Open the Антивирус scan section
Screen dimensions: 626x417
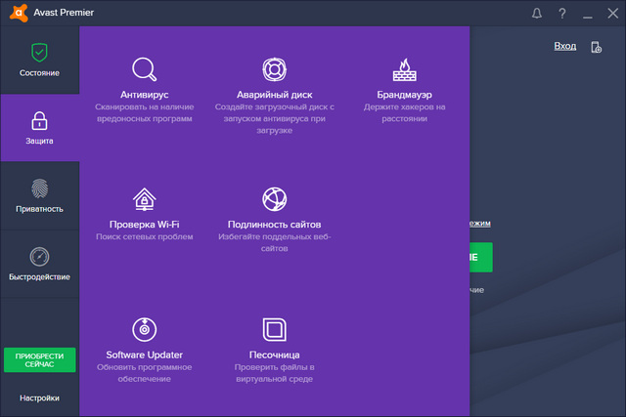point(145,70)
